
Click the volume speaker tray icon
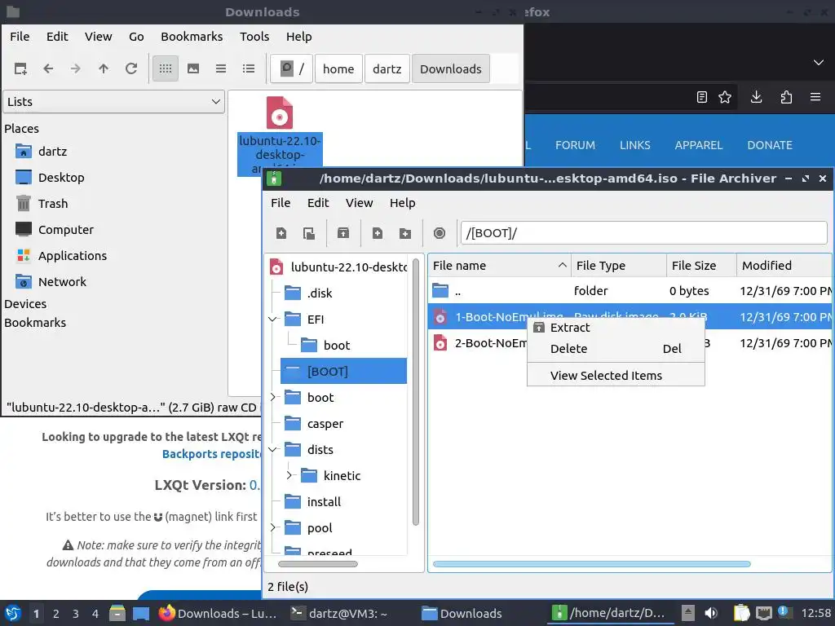710,613
